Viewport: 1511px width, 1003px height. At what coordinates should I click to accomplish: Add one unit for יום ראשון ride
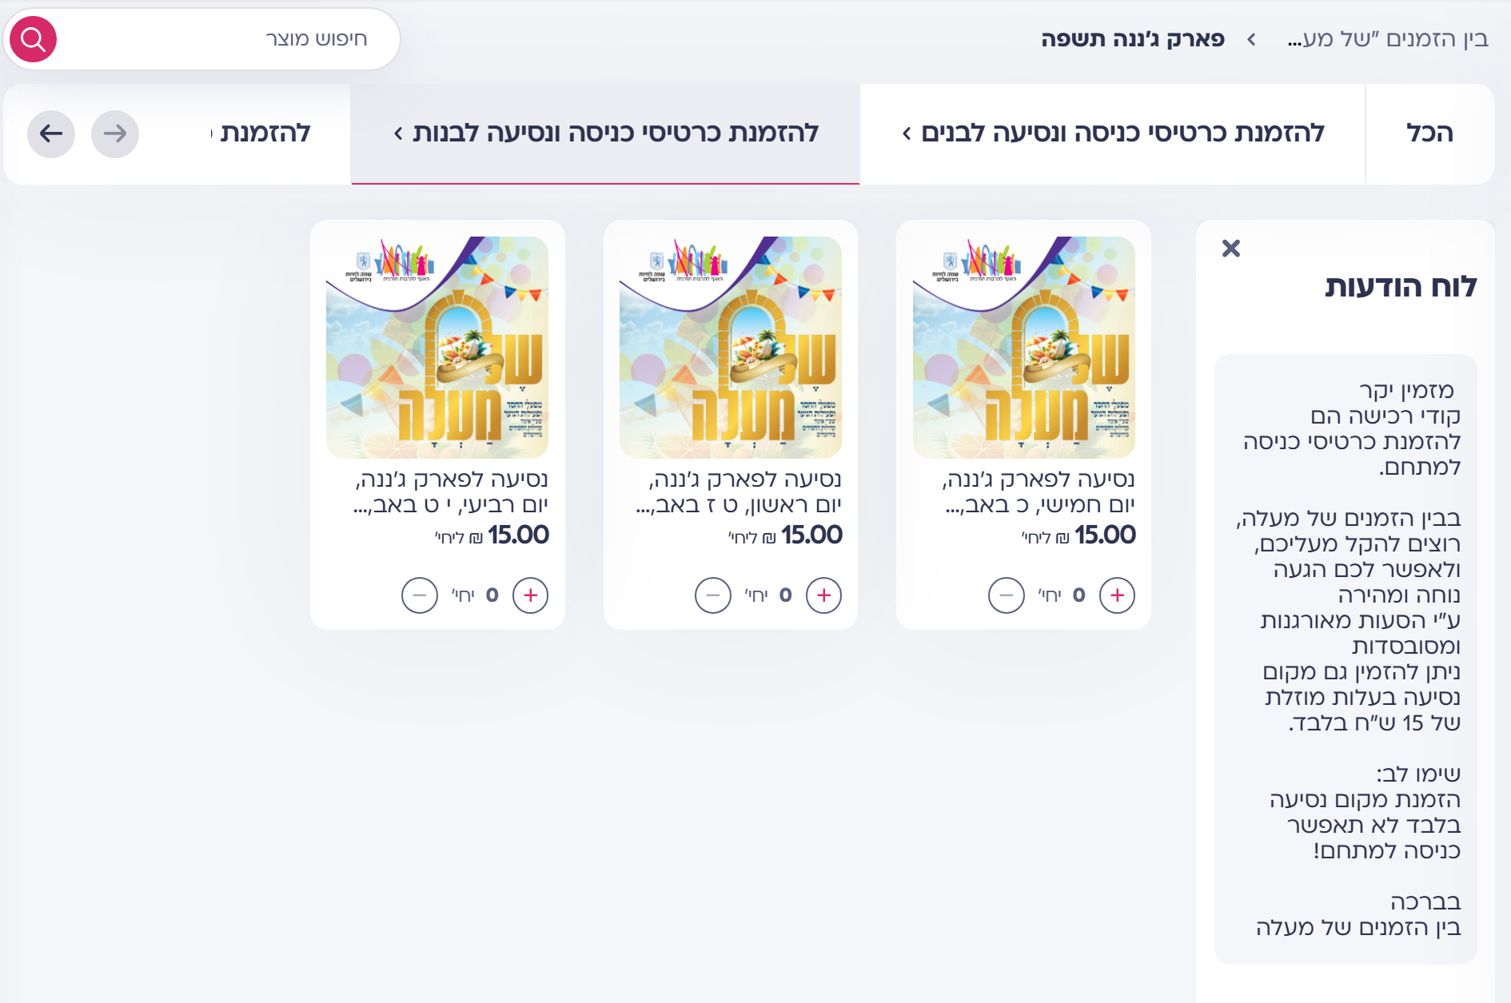coord(823,595)
